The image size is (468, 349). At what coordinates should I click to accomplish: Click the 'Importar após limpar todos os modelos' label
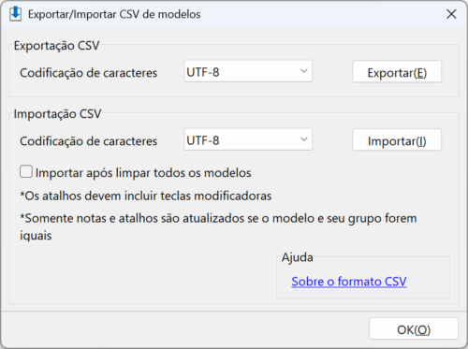[x=143, y=173]
